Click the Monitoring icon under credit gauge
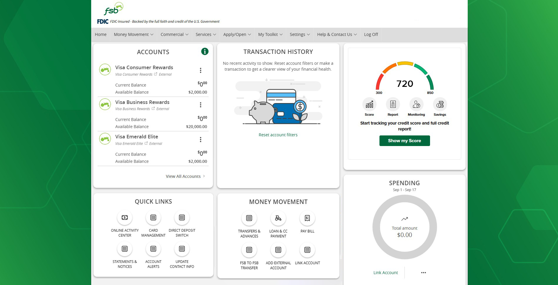558x285 pixels. click(416, 105)
